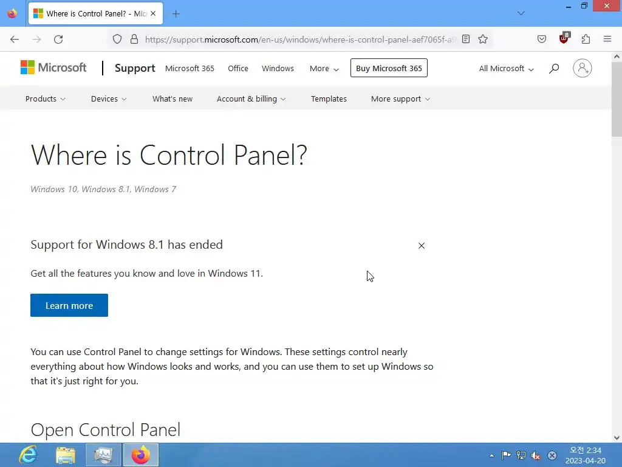
Task: Expand More support dropdown
Action: pyautogui.click(x=400, y=99)
